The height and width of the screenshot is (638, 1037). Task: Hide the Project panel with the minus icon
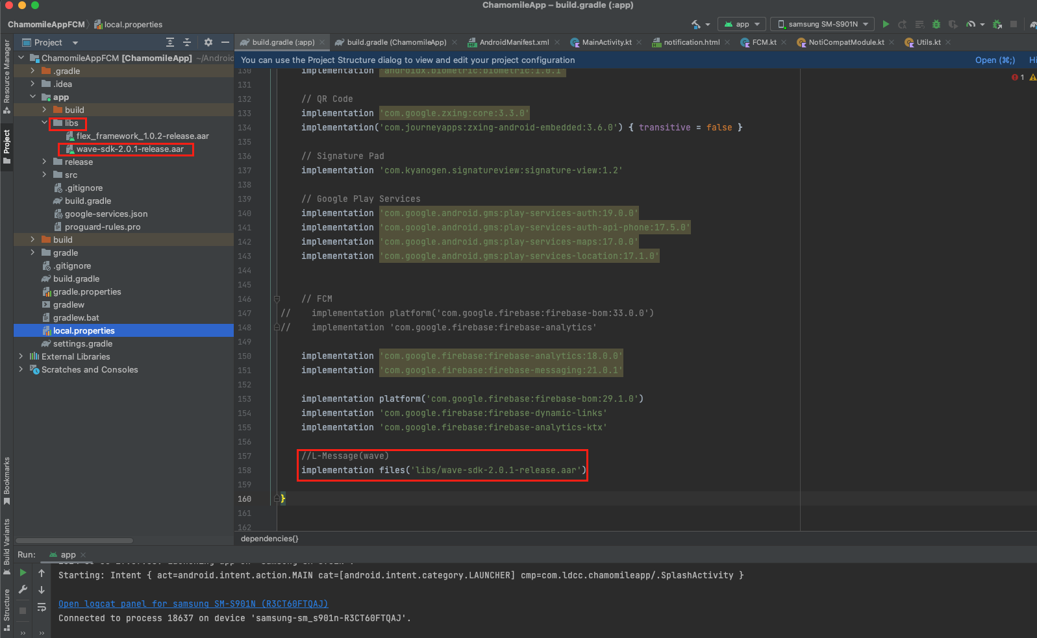225,42
